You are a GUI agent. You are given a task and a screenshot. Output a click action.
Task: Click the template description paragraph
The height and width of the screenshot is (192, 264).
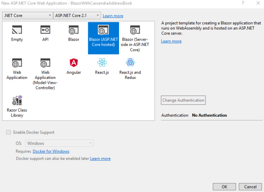(x=211, y=28)
